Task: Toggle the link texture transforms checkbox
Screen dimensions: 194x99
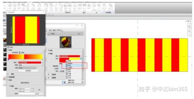Action: [x=19, y=83]
